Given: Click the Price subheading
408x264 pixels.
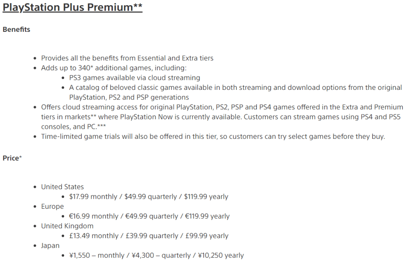Looking at the screenshot, I should click(x=12, y=158).
